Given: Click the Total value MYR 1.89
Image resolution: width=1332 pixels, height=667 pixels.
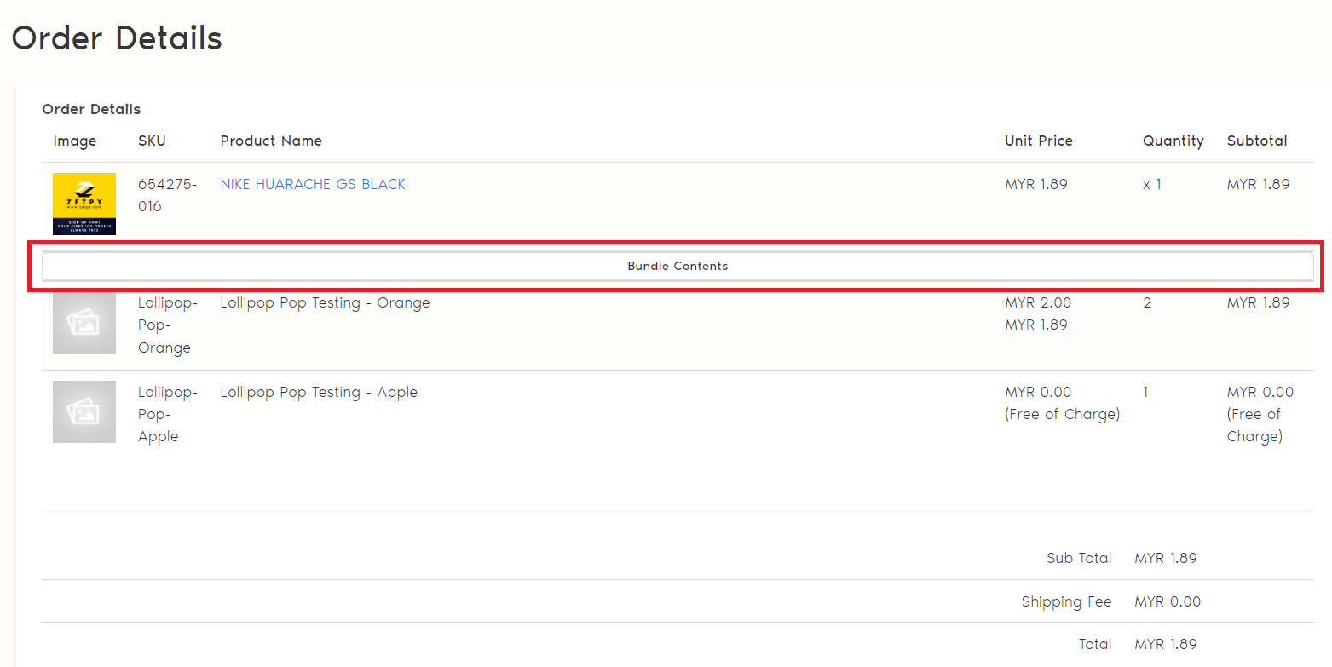Looking at the screenshot, I should click(1166, 644).
